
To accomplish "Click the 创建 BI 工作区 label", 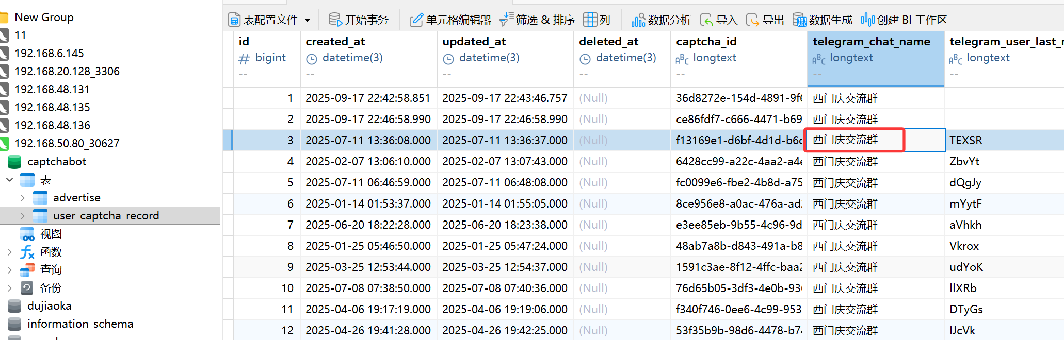I will [x=912, y=20].
